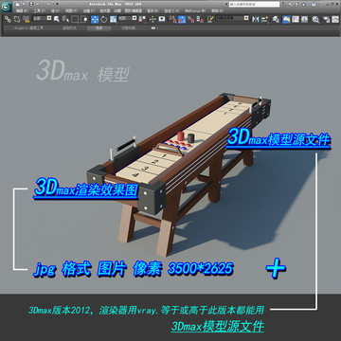Activate the Select Object tool
341x341 pixels.
tap(57, 19)
